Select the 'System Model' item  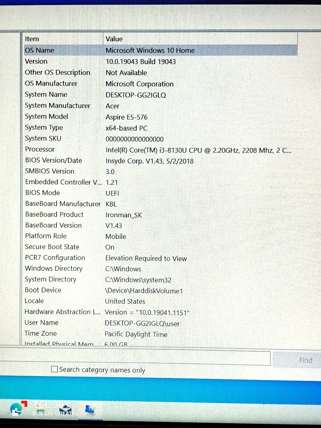pyautogui.click(x=47, y=116)
